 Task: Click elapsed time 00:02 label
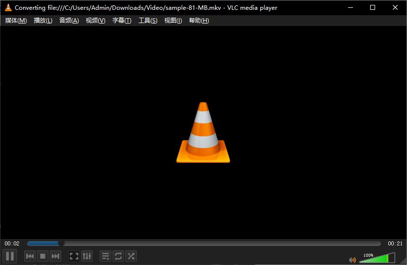(x=12, y=243)
